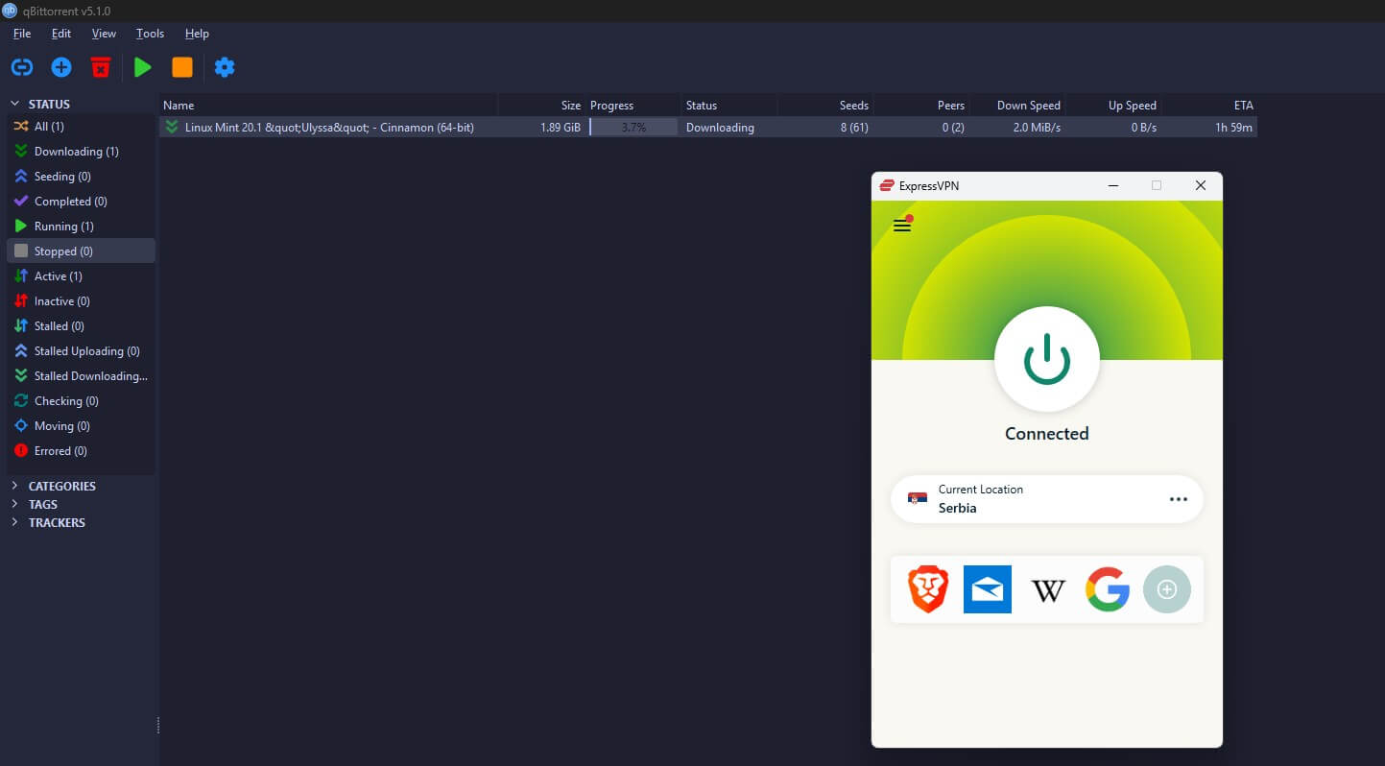This screenshot has height=766, width=1385.
Task: Click the add shortcut plus button
Action: click(1167, 589)
